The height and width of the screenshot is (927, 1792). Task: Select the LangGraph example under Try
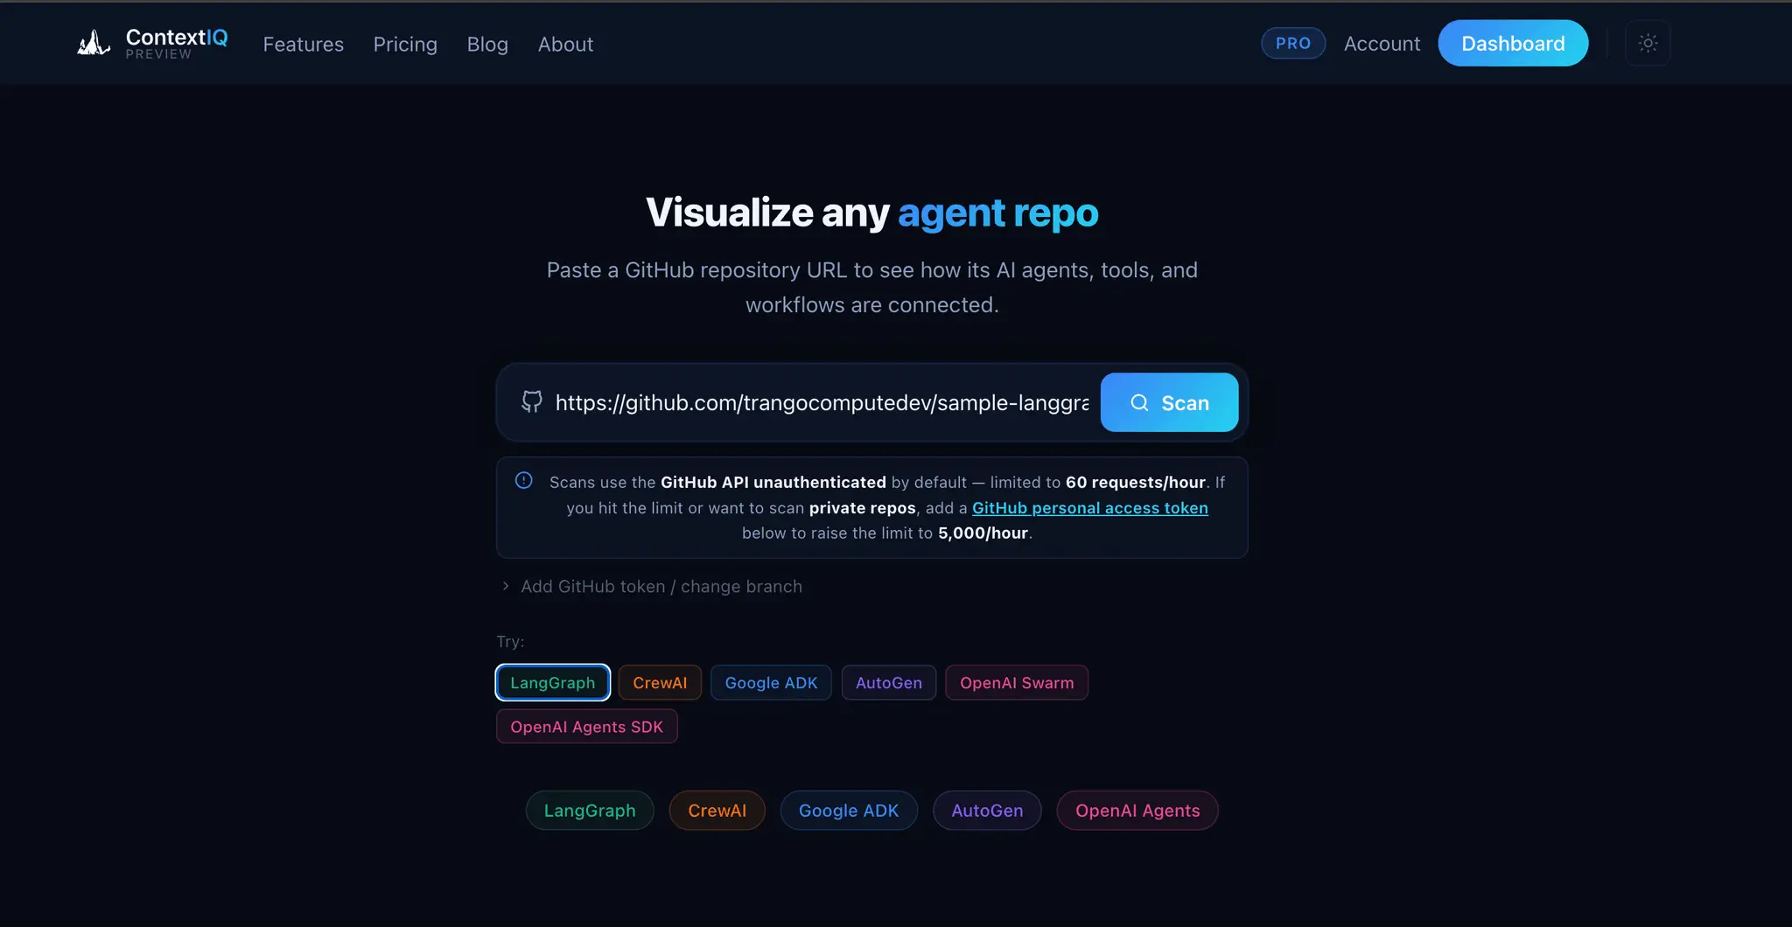click(x=553, y=683)
